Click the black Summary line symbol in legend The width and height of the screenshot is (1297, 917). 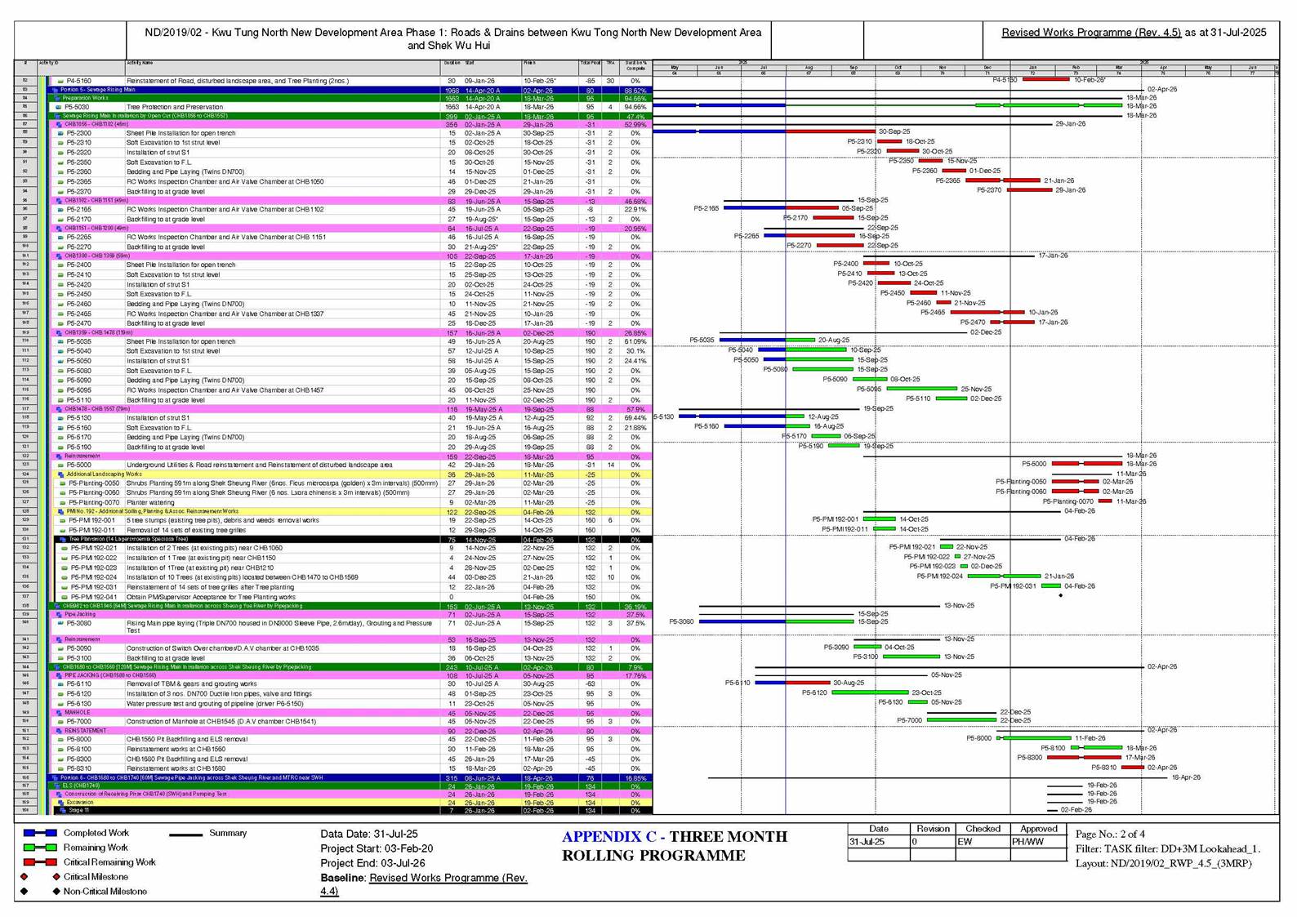pyautogui.click(x=185, y=835)
